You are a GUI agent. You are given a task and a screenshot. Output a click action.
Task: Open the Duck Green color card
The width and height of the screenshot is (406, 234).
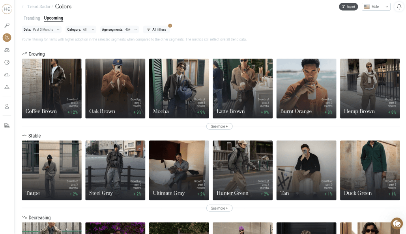[370, 170]
